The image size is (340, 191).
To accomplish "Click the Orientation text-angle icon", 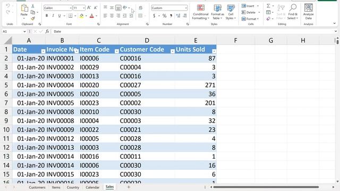I will (x=125, y=8).
